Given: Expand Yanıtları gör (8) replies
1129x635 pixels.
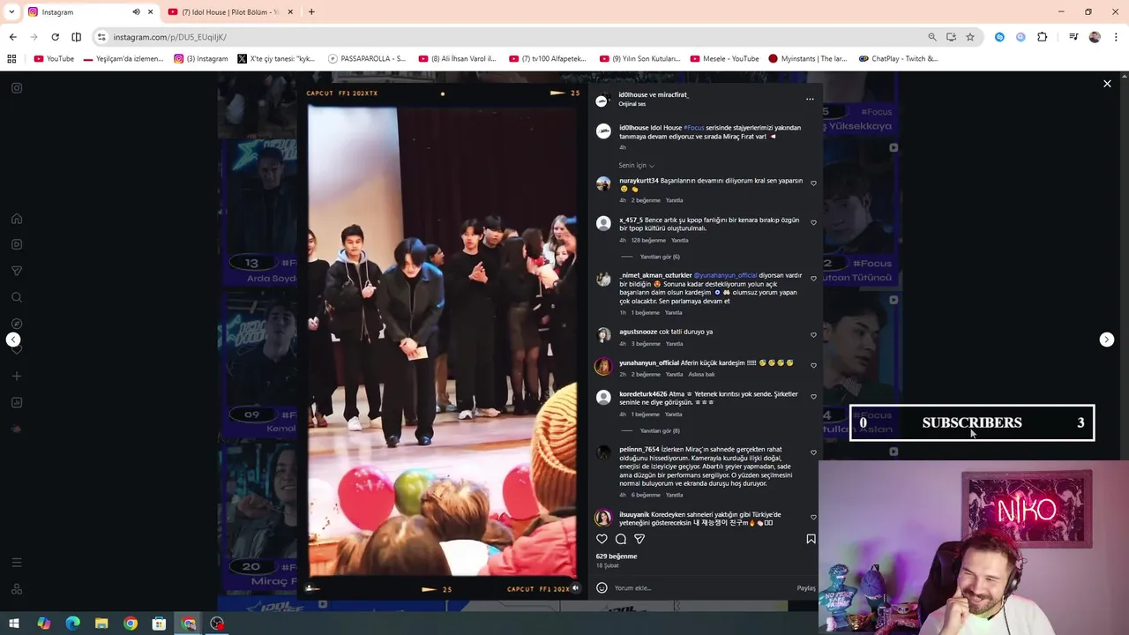Looking at the screenshot, I should click(x=660, y=430).
